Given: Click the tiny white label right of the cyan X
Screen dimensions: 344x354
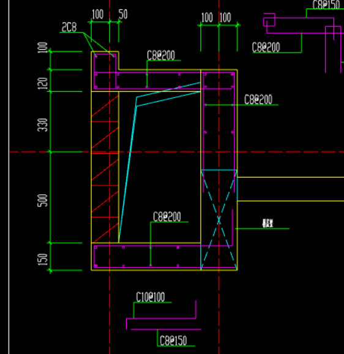Looking at the screenshot, I should (x=267, y=224).
